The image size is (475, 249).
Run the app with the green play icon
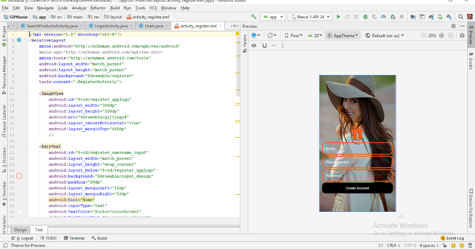pyautogui.click(x=338, y=17)
